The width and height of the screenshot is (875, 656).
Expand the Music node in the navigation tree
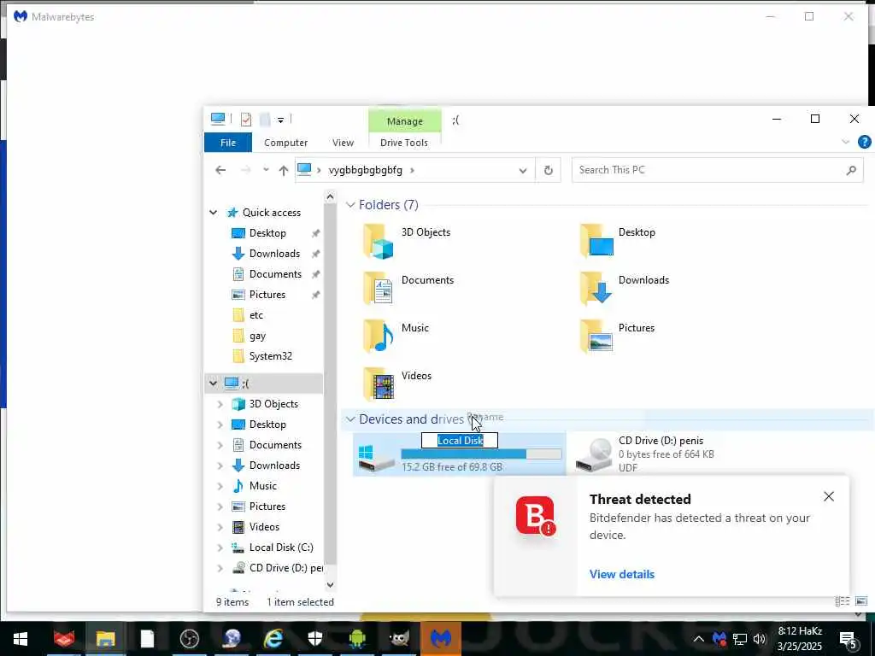220,486
